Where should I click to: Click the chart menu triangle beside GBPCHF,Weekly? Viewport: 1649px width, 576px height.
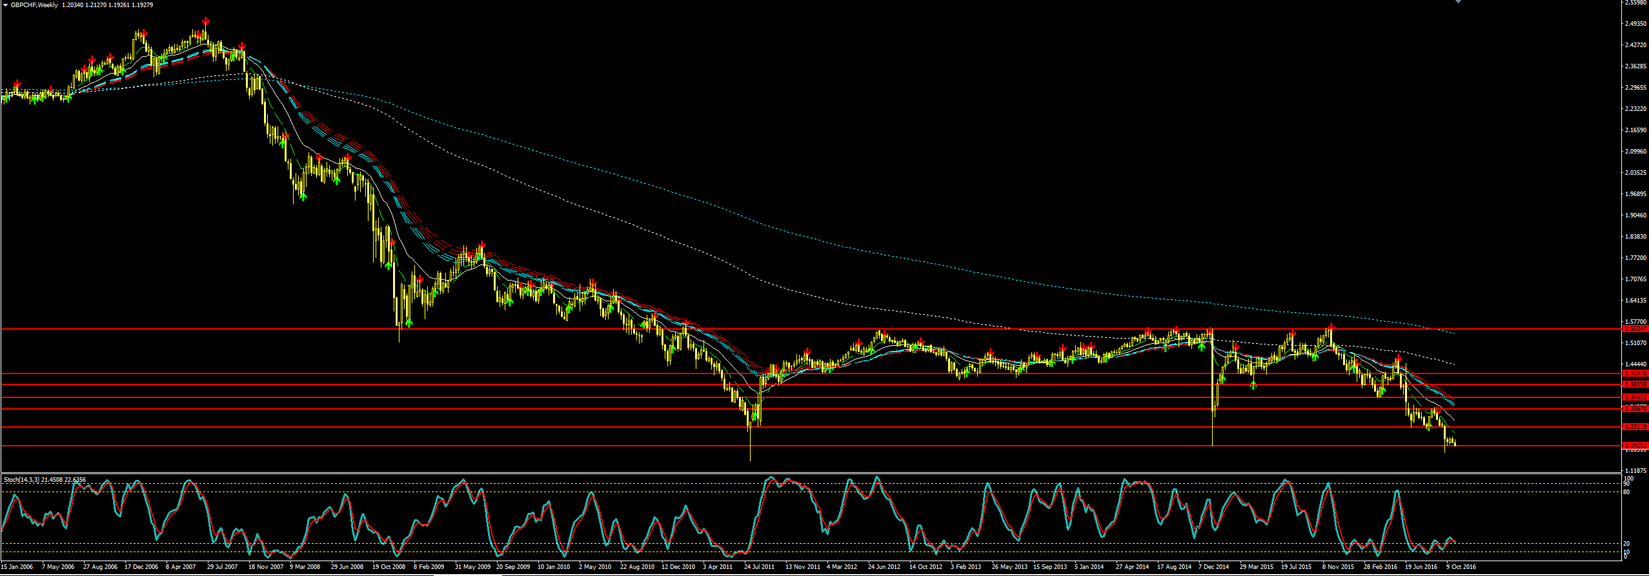point(5,5)
